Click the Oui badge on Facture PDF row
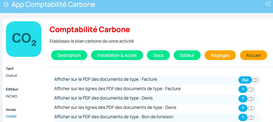273x122 pixels. click(245, 80)
